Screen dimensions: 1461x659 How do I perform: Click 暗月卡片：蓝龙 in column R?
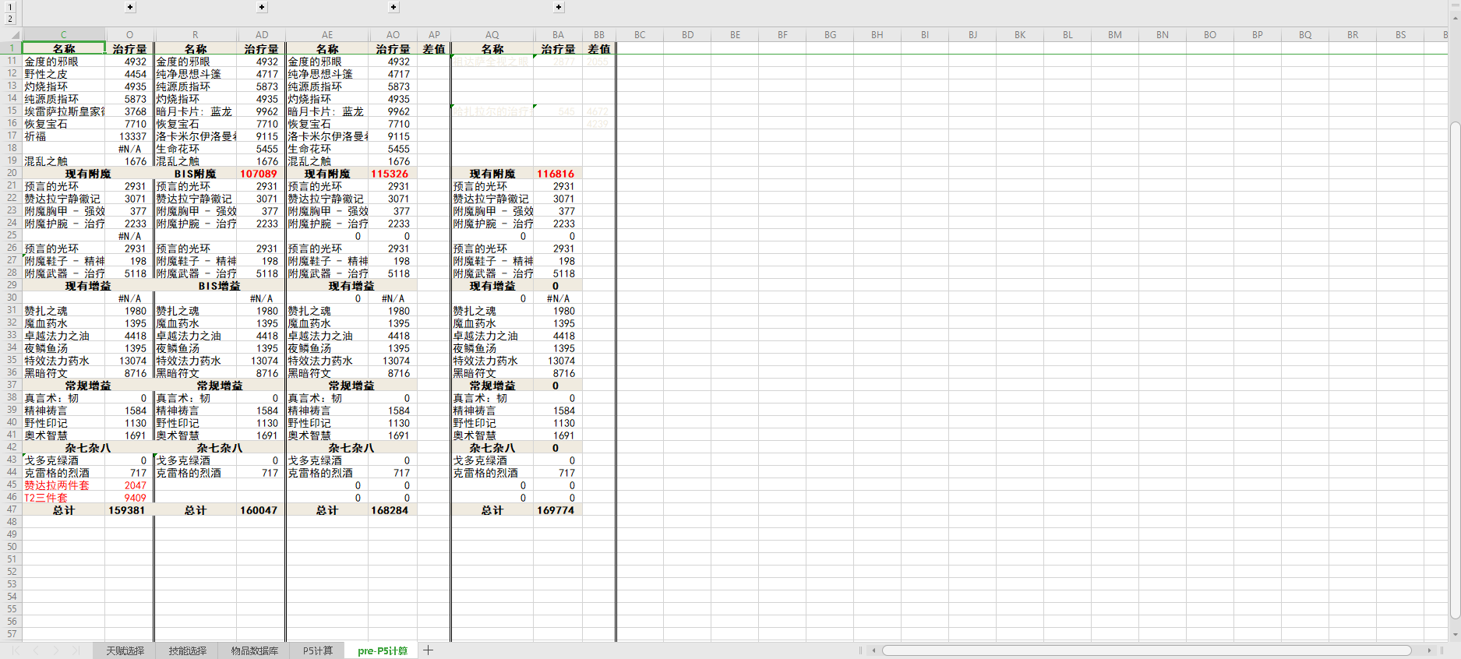coord(196,111)
